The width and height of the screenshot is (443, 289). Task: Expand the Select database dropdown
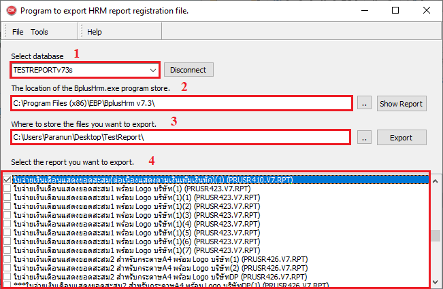[152, 70]
